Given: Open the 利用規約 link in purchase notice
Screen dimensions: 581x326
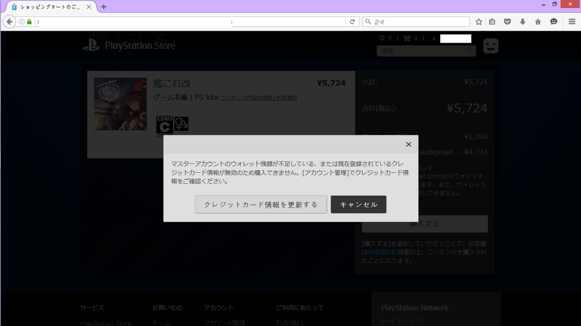Looking at the screenshot, I should click(380, 252).
